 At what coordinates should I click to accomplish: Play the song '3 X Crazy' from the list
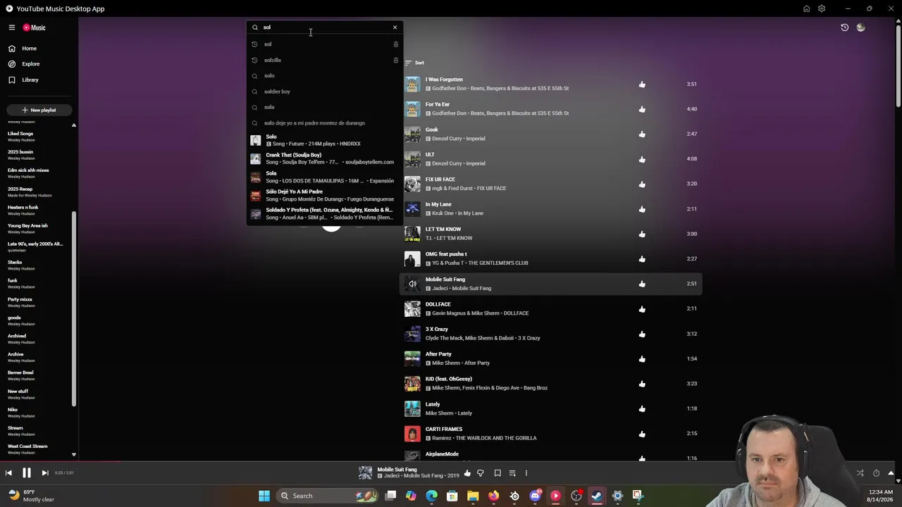[x=412, y=334]
